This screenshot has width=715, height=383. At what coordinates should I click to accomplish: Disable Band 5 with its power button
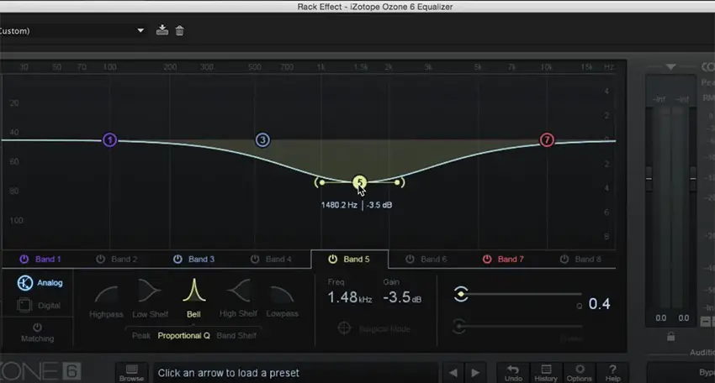(332, 260)
